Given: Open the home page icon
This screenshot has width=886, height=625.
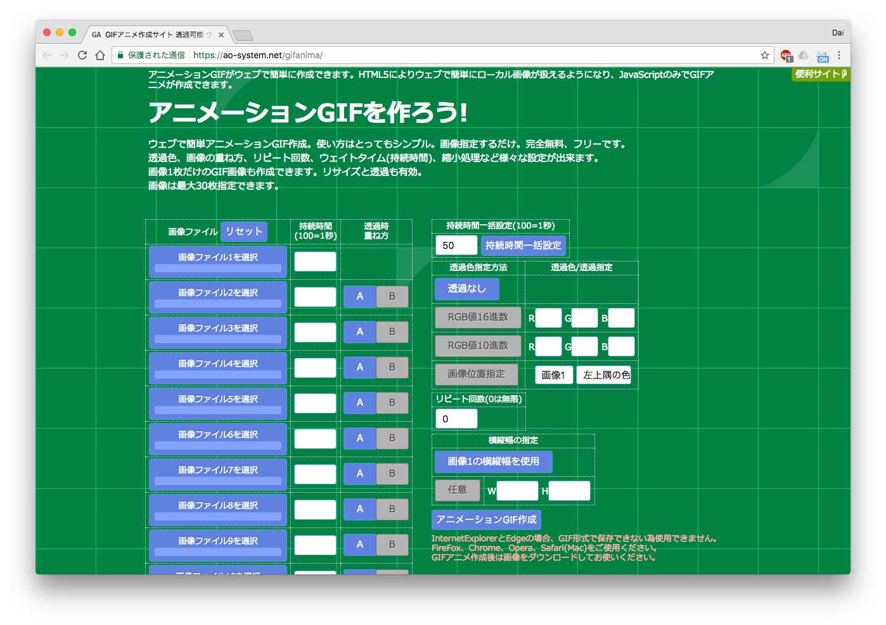Looking at the screenshot, I should click(x=100, y=55).
